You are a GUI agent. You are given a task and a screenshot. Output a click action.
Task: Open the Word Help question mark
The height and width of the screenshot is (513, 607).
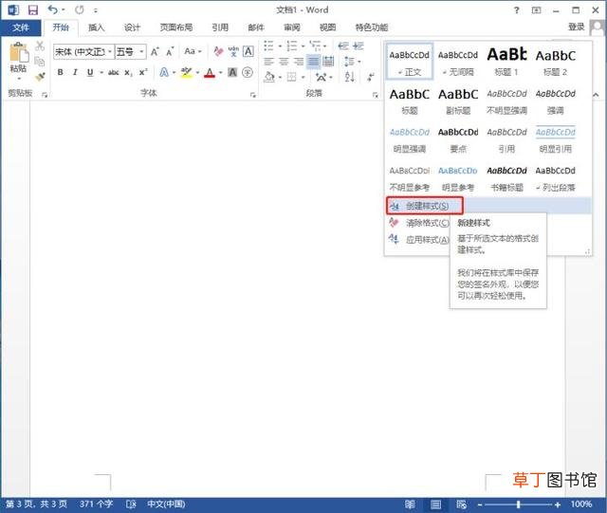[x=516, y=10]
